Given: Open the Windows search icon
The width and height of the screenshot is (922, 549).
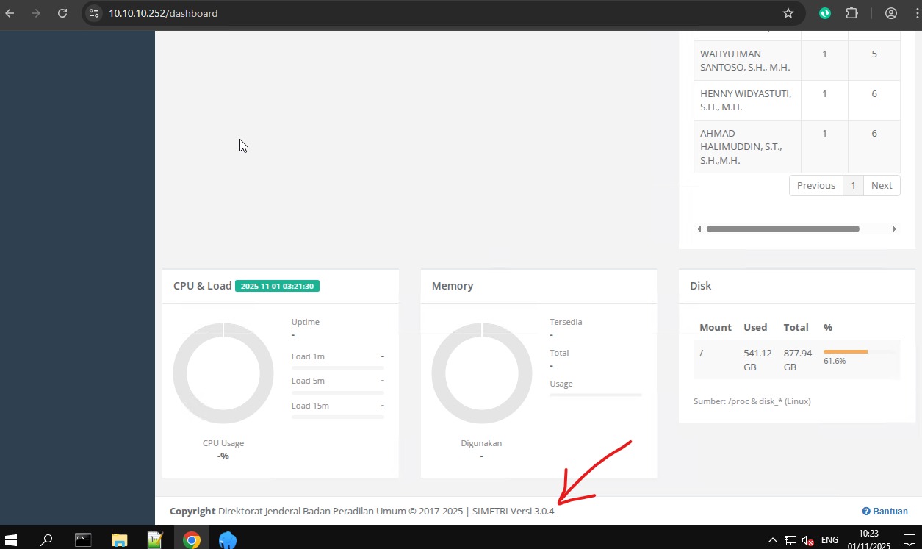Looking at the screenshot, I should click(x=46, y=540).
